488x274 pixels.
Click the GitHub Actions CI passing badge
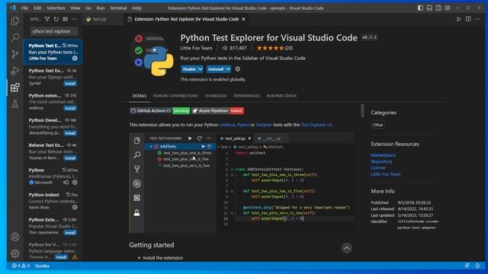(159, 111)
